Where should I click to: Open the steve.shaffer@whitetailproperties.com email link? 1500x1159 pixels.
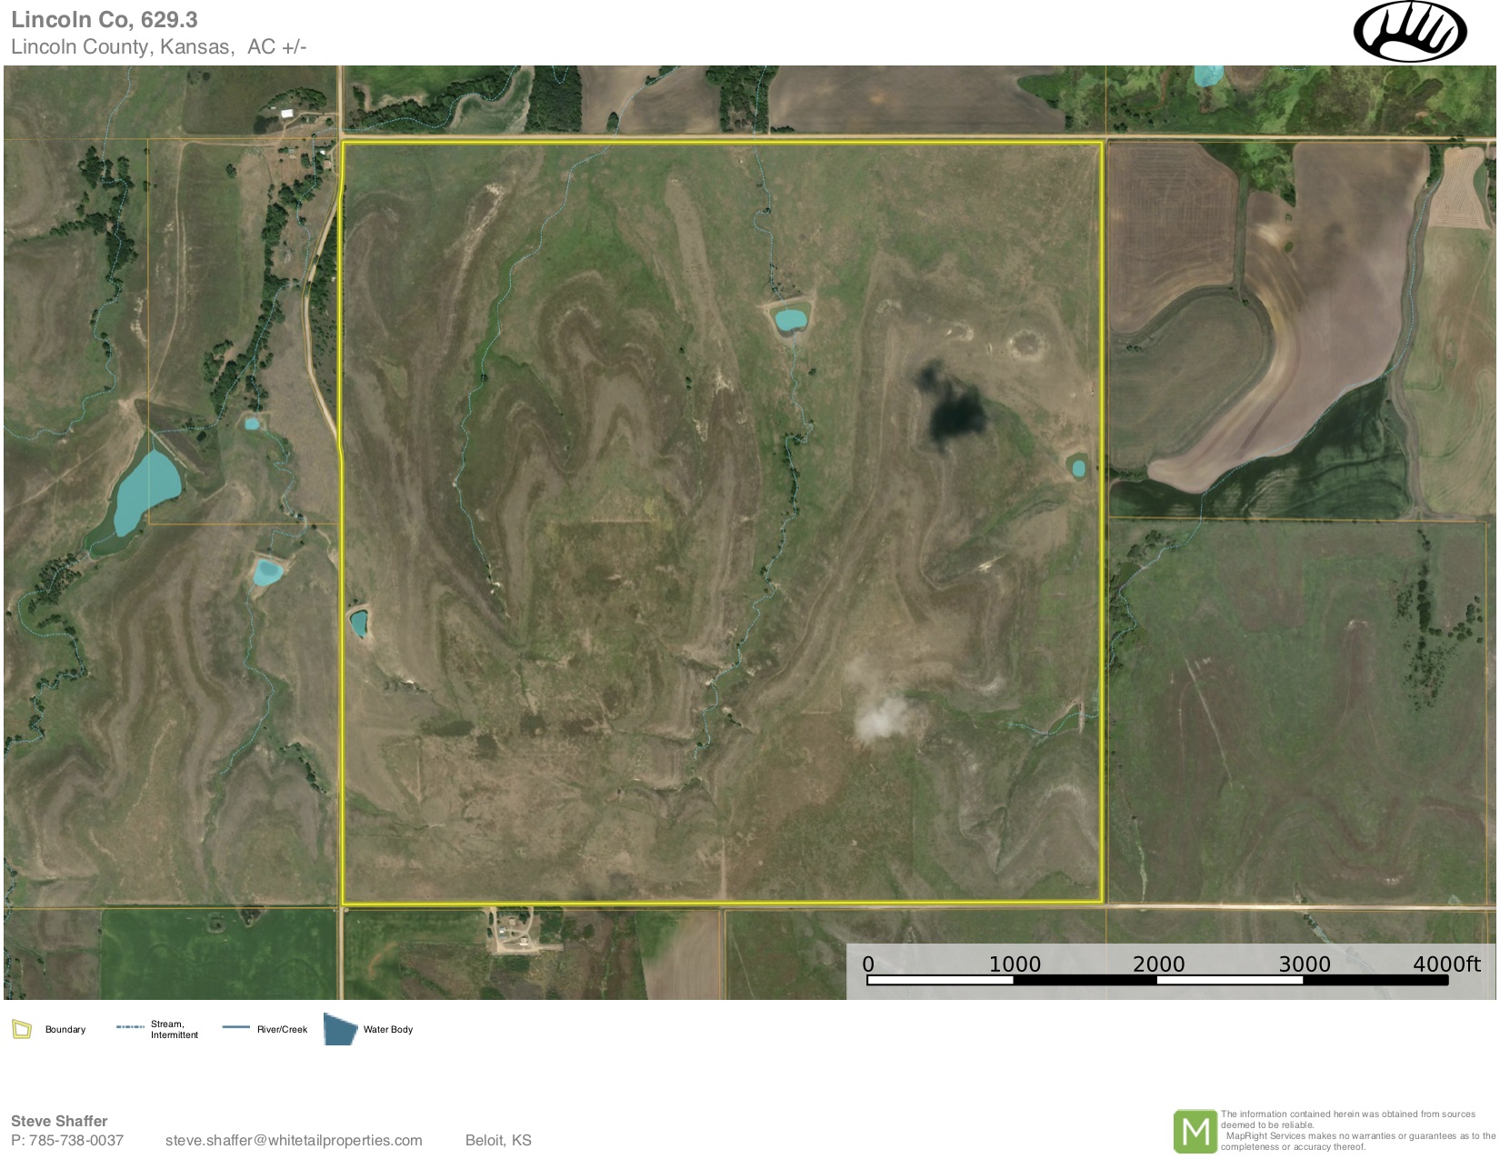pyautogui.click(x=294, y=1140)
